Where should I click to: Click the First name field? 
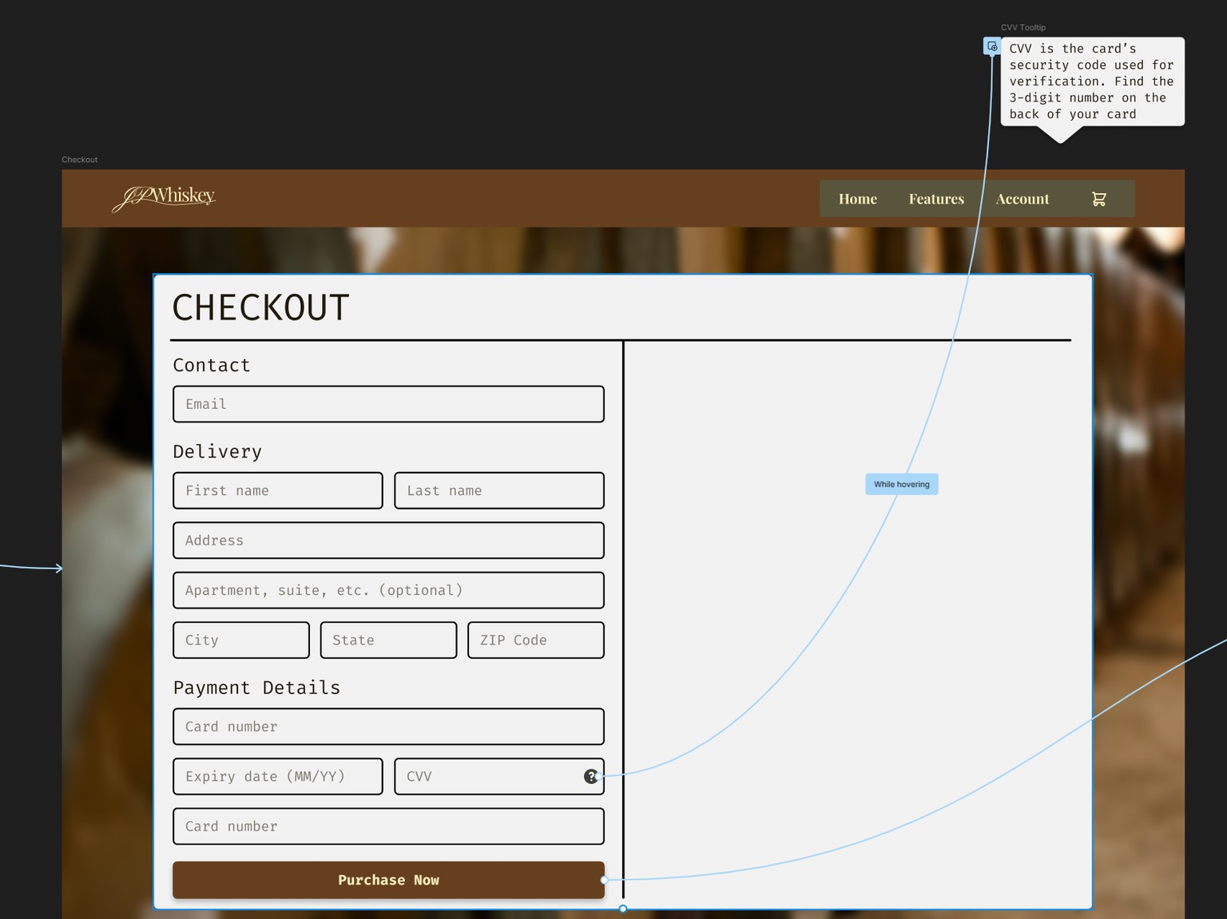(278, 490)
